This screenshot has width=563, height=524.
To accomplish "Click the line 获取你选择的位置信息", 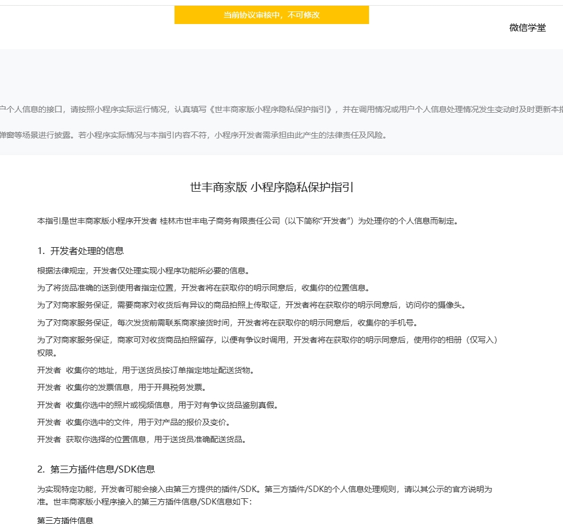I will coord(142,439).
